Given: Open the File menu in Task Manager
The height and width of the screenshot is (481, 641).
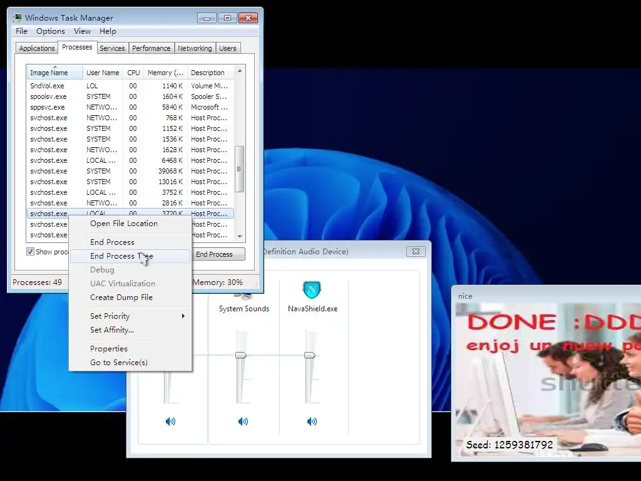Looking at the screenshot, I should pyautogui.click(x=21, y=31).
